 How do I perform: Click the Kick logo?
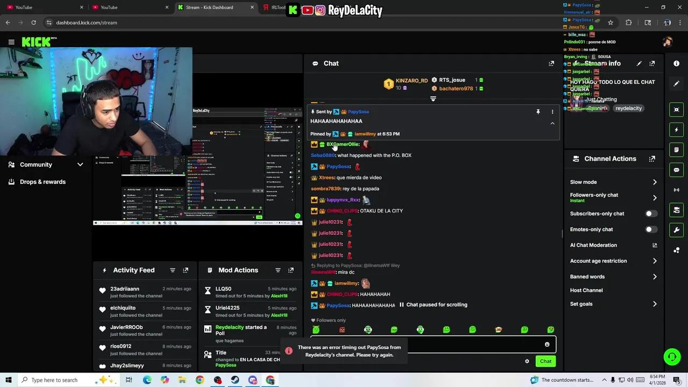[39, 42]
